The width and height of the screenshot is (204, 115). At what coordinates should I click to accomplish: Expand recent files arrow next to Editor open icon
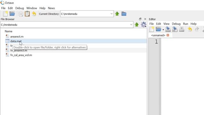click(163, 30)
